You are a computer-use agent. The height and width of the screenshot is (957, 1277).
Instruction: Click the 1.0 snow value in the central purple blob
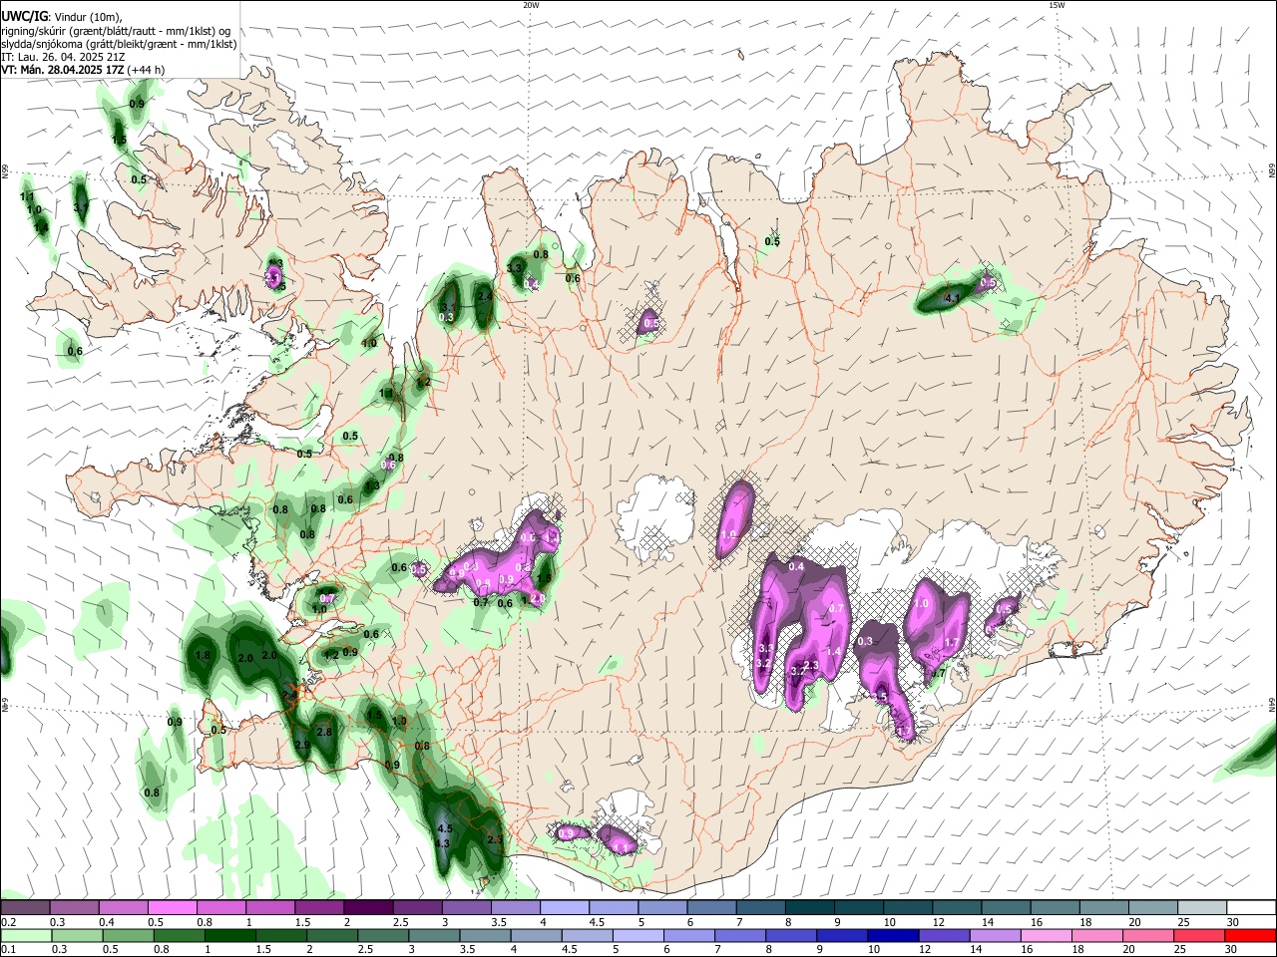729,535
